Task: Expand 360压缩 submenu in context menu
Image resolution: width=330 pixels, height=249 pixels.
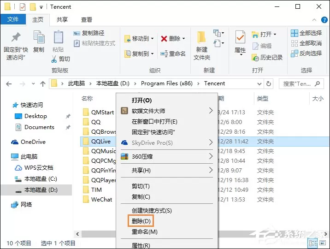Action: 211,156
